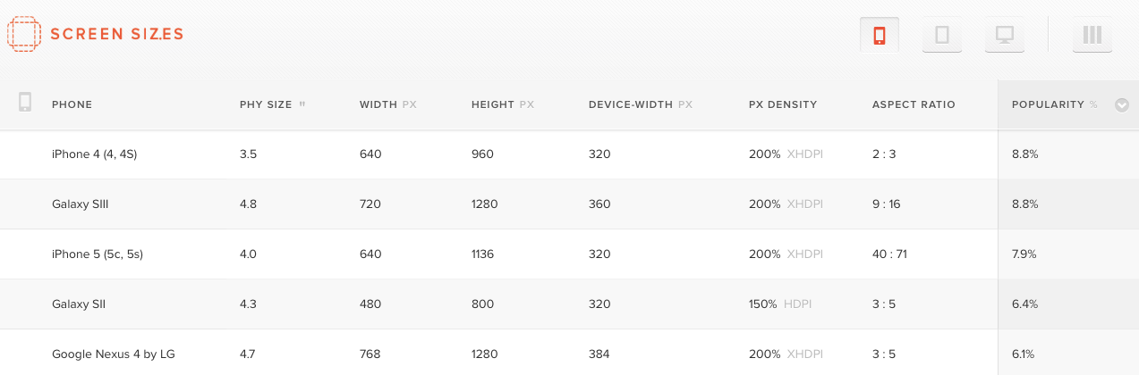Sort table by Width PX column
Viewport: 1139px width, 375px height.
pyautogui.click(x=387, y=105)
